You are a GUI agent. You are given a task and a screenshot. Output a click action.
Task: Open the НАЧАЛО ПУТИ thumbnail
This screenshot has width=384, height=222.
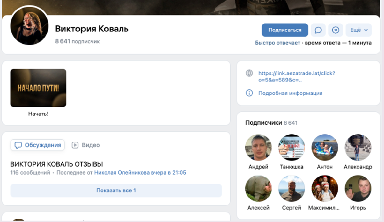click(x=38, y=88)
